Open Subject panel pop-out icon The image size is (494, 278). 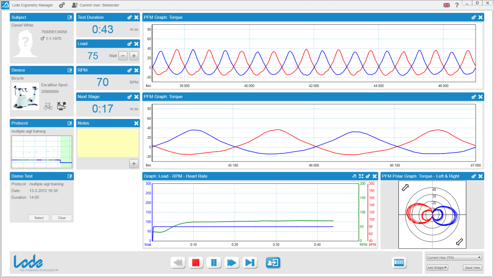click(70, 17)
